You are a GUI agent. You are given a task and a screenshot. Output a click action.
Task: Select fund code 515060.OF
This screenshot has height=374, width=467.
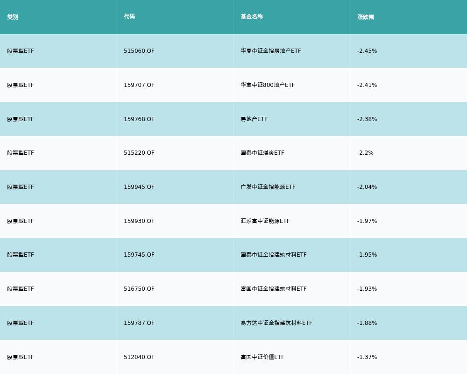[139, 51]
